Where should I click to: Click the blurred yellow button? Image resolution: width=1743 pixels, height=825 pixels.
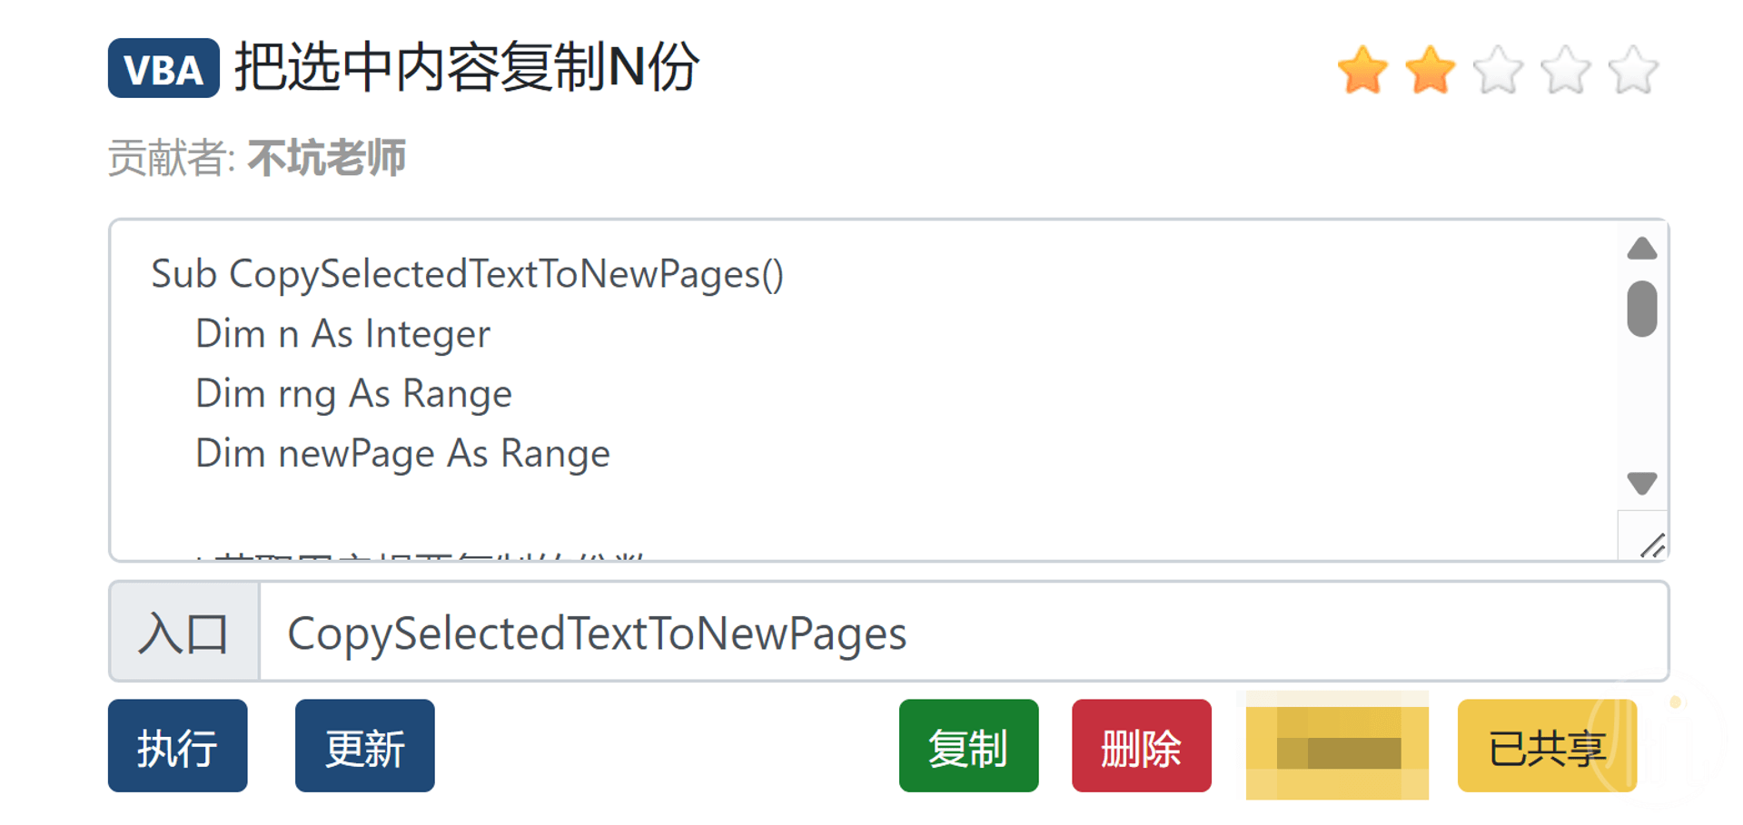(1337, 746)
